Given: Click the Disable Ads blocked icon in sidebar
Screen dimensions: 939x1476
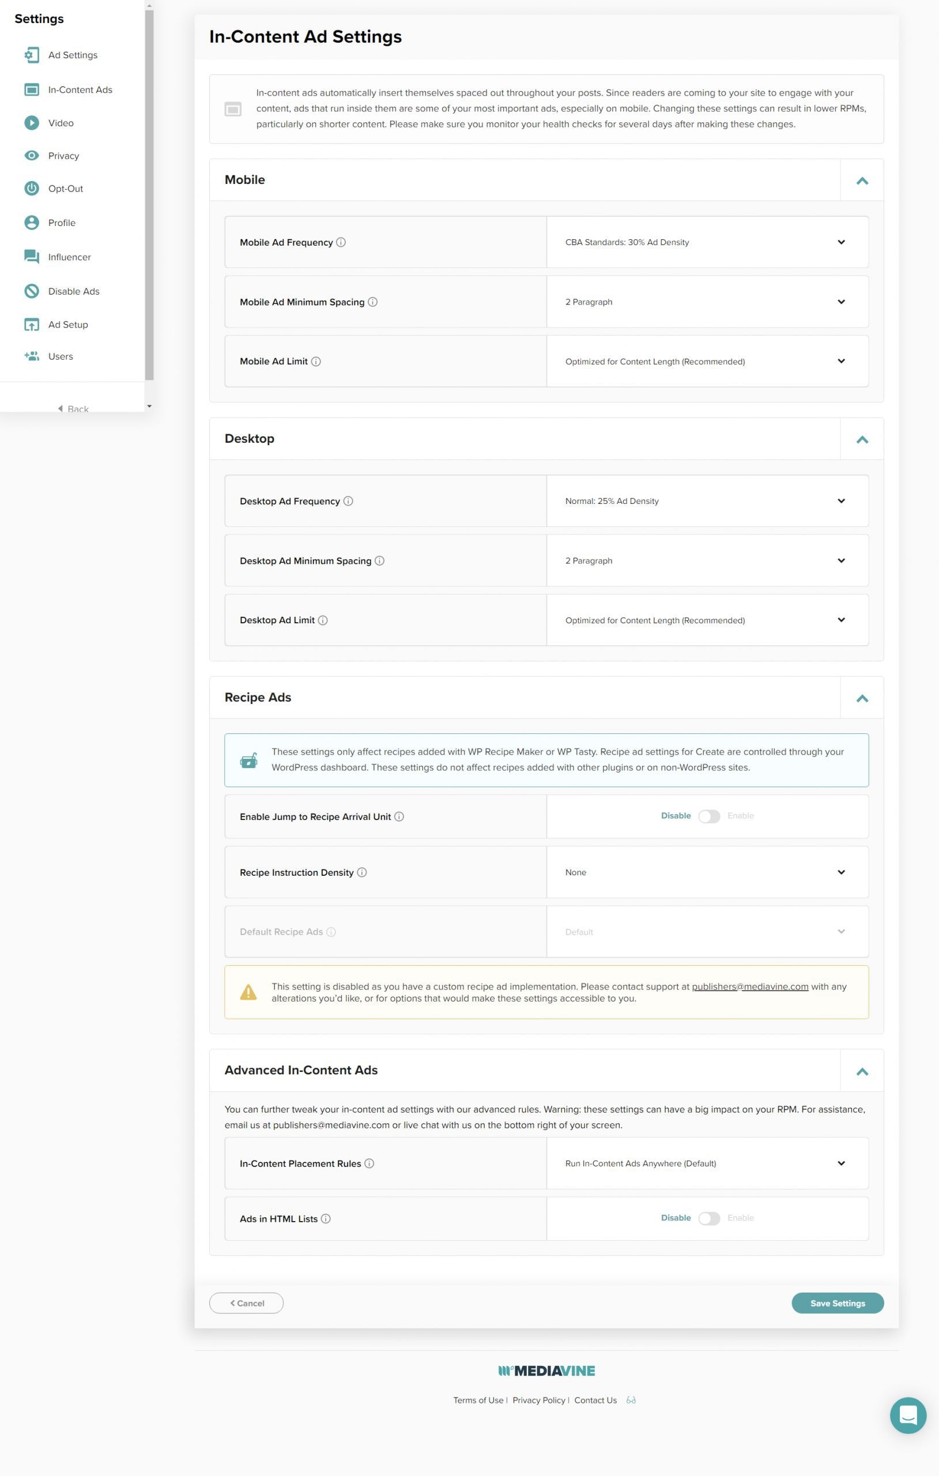Looking at the screenshot, I should click(31, 291).
